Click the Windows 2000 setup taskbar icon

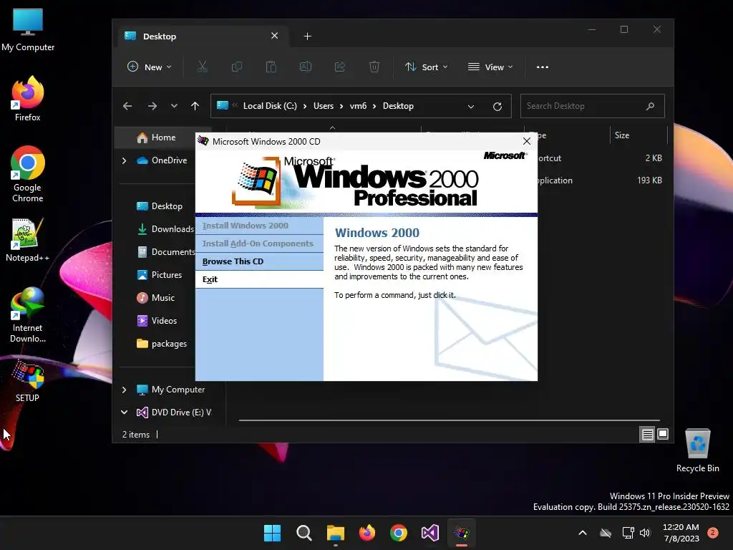(x=462, y=533)
